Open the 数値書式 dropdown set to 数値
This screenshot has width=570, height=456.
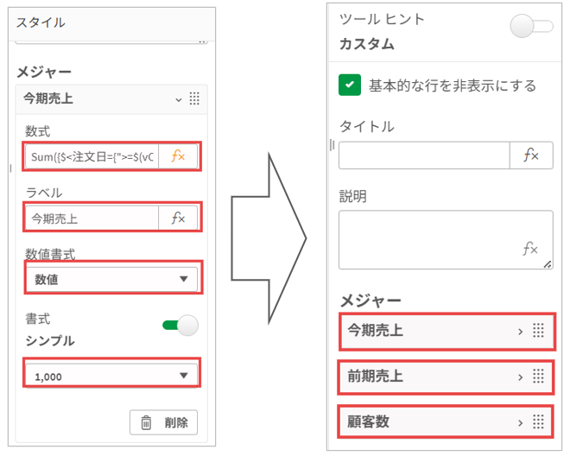click(111, 279)
